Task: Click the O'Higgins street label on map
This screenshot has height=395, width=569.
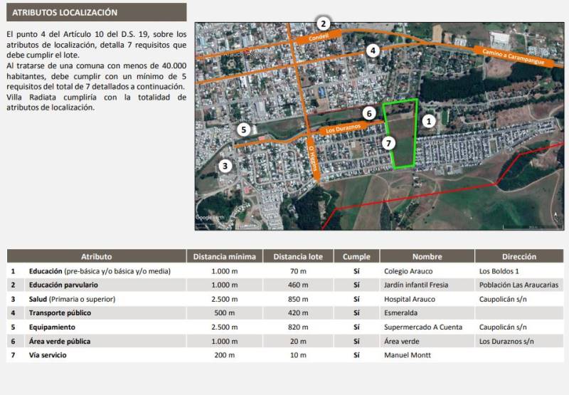Action: [x=313, y=158]
